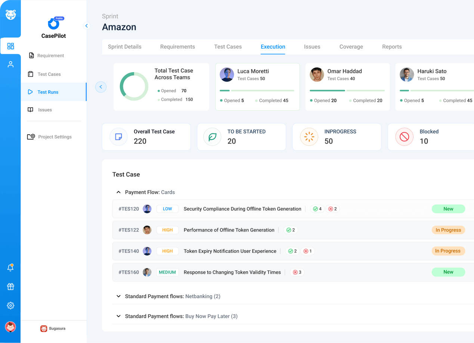Click the Requirement document icon
Screen dimensions: 474x343
coord(31,55)
